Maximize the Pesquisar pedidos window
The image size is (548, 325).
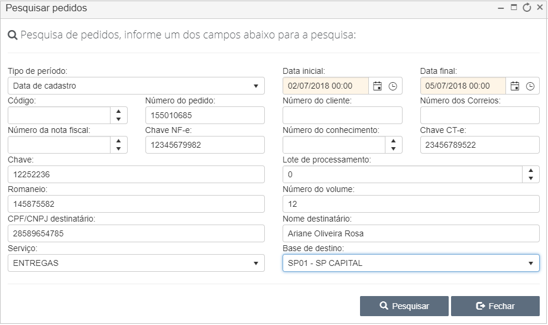(514, 7)
